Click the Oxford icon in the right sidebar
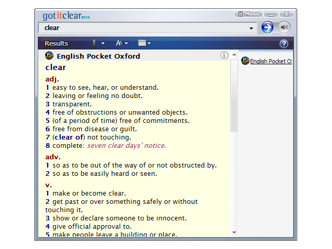332x249 pixels. 245,61
